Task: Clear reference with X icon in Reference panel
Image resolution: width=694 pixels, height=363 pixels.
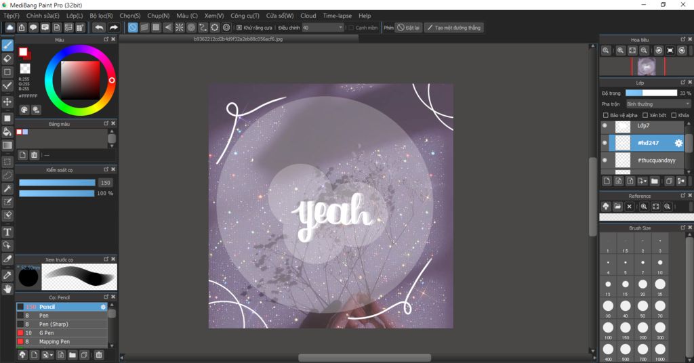Action: [x=629, y=207]
